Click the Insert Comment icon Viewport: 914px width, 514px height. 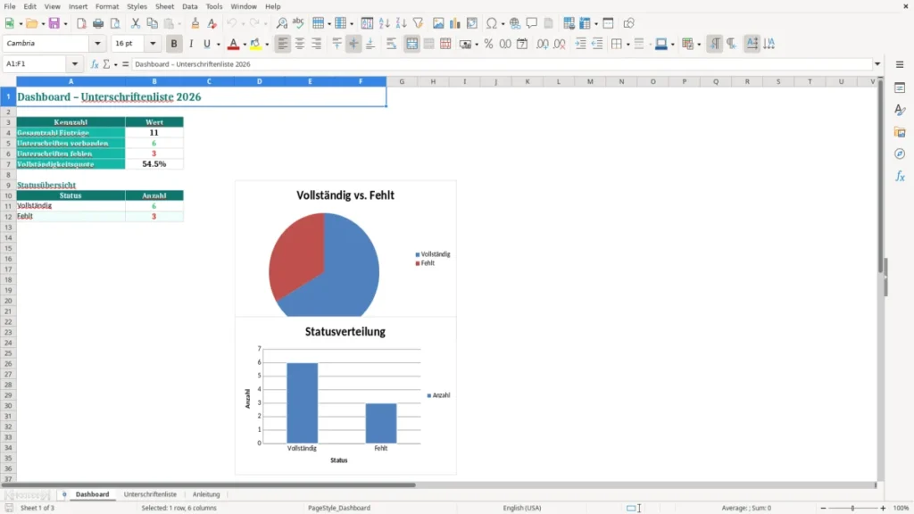click(x=532, y=23)
